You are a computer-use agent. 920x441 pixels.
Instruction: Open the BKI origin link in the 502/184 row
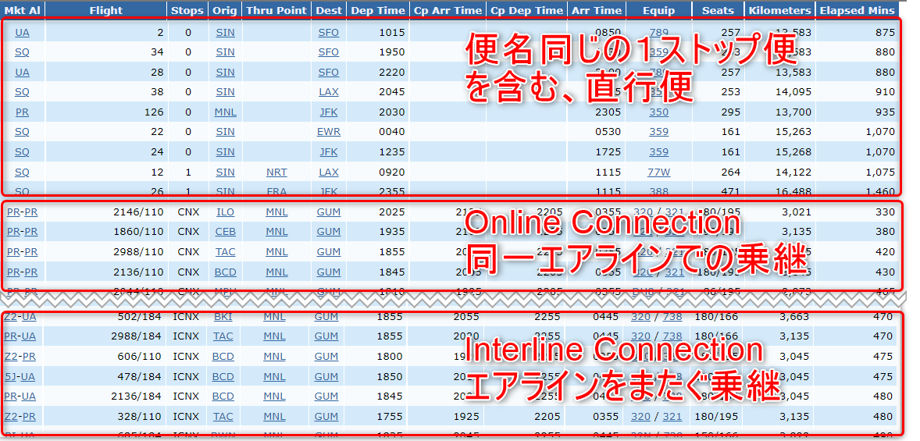tap(223, 317)
